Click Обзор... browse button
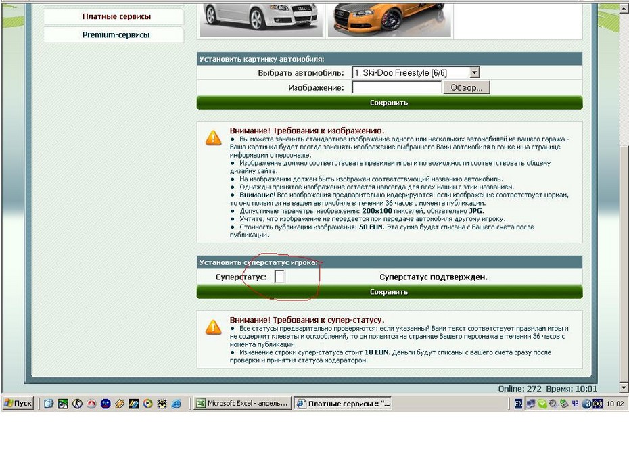Viewport: 629px width, 472px height. point(466,87)
